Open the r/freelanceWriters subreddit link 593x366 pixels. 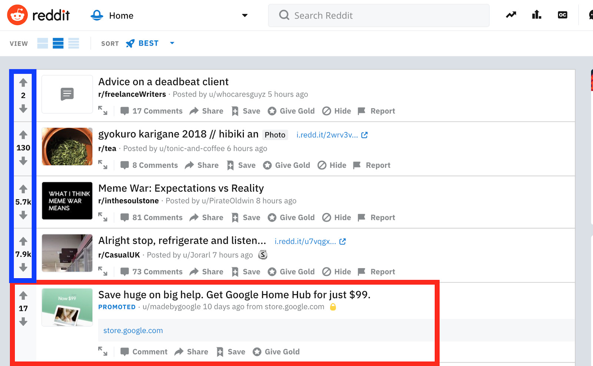click(x=132, y=94)
